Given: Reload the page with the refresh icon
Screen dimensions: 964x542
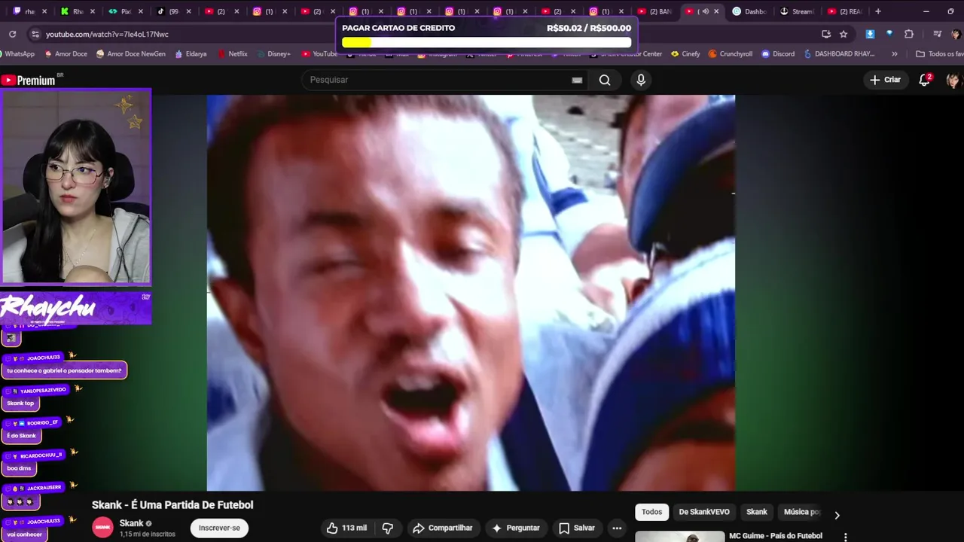Looking at the screenshot, I should pyautogui.click(x=12, y=34).
